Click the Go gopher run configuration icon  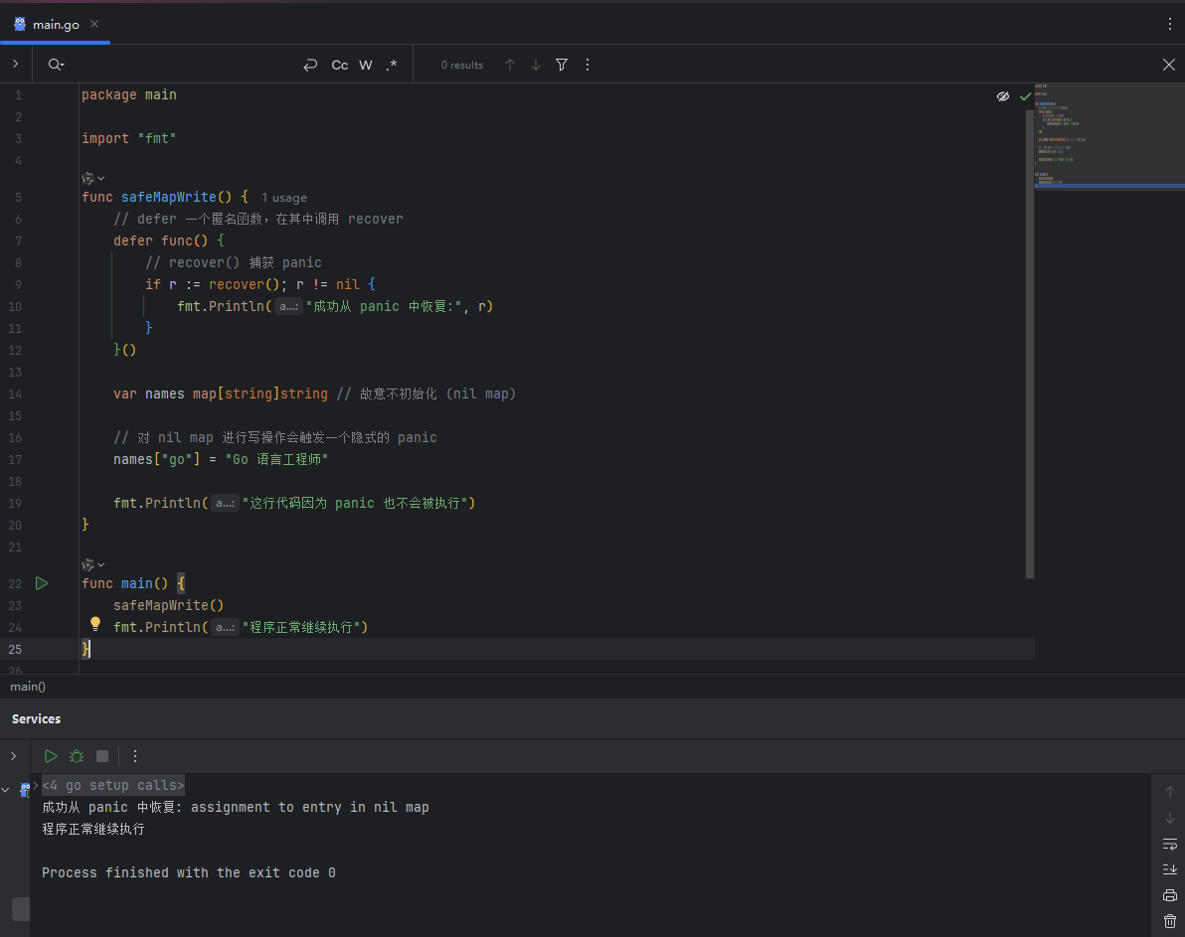[25, 790]
